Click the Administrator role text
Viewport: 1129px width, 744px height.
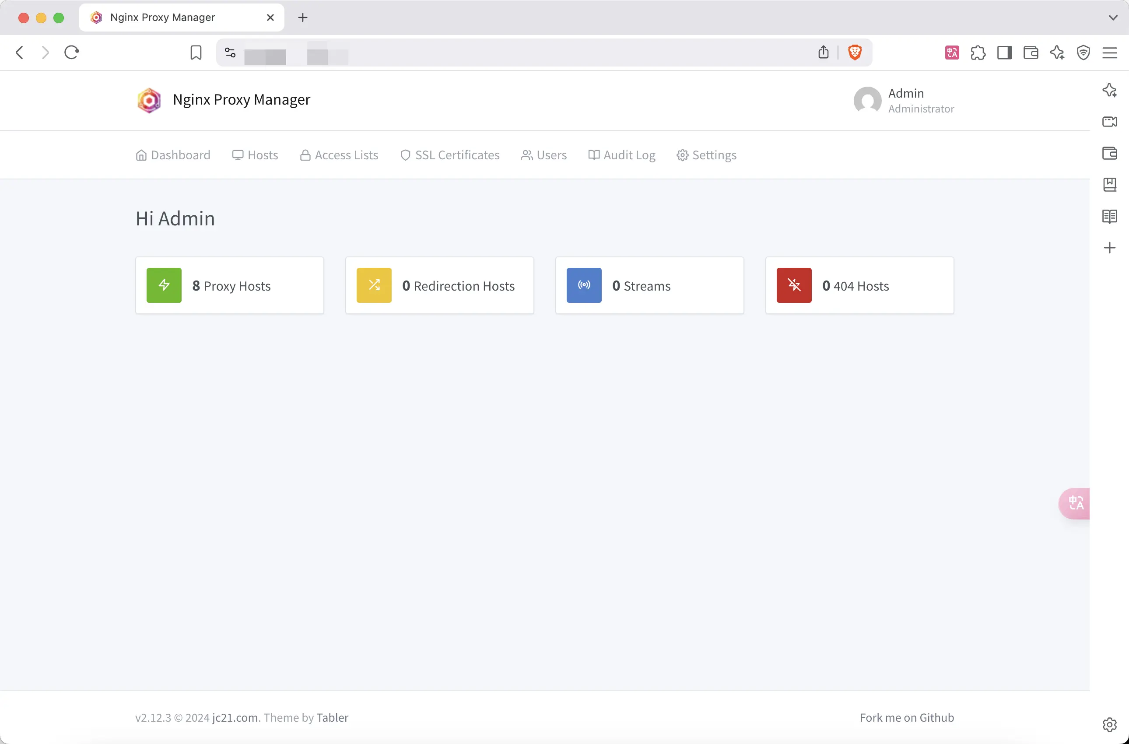921,109
